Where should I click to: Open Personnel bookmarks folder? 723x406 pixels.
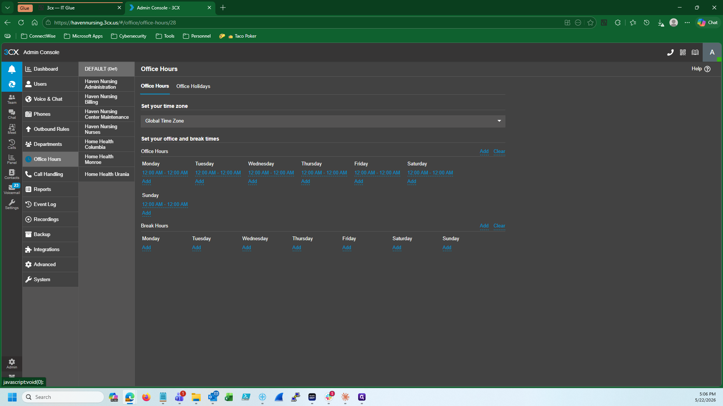(x=197, y=36)
